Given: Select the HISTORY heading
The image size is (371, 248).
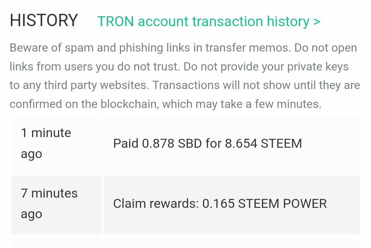Looking at the screenshot, I should (44, 21).
